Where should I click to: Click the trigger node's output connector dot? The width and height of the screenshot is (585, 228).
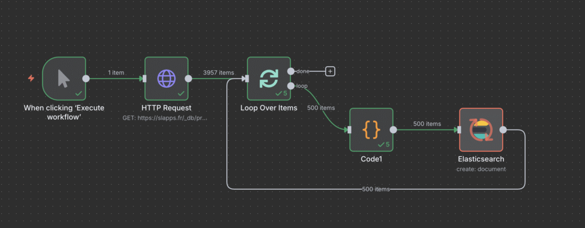[86, 79]
